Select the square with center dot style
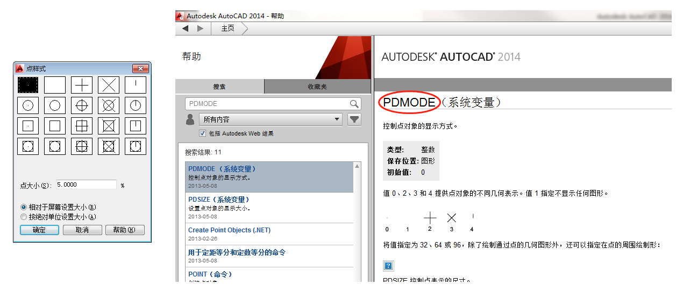683x305 pixels. (28, 126)
